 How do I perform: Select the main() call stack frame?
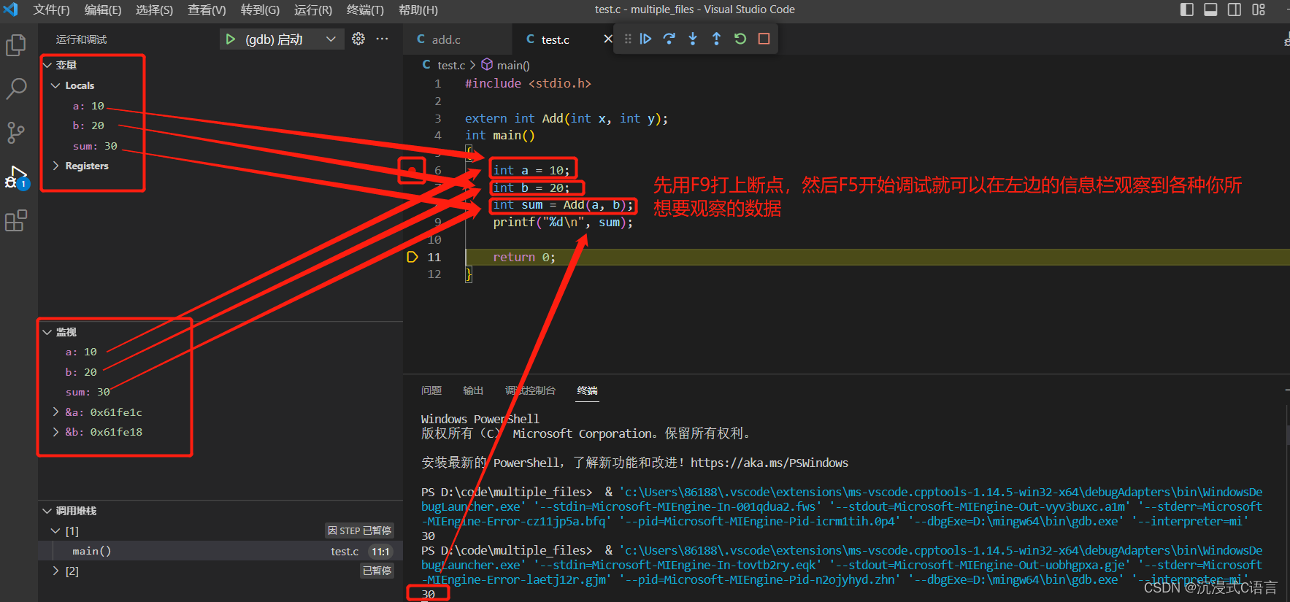coord(220,551)
